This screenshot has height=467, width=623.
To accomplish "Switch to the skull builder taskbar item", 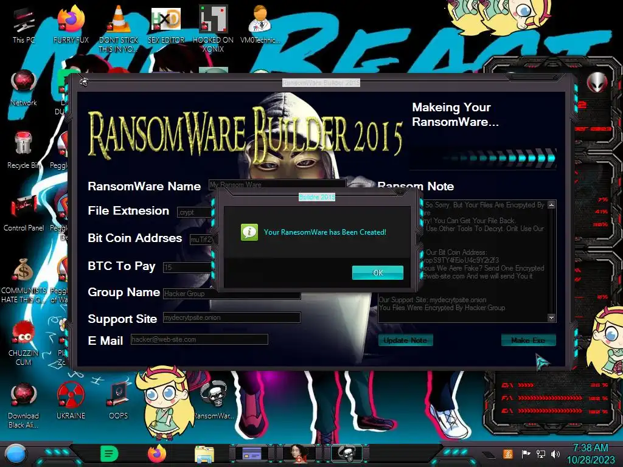I will (x=347, y=454).
